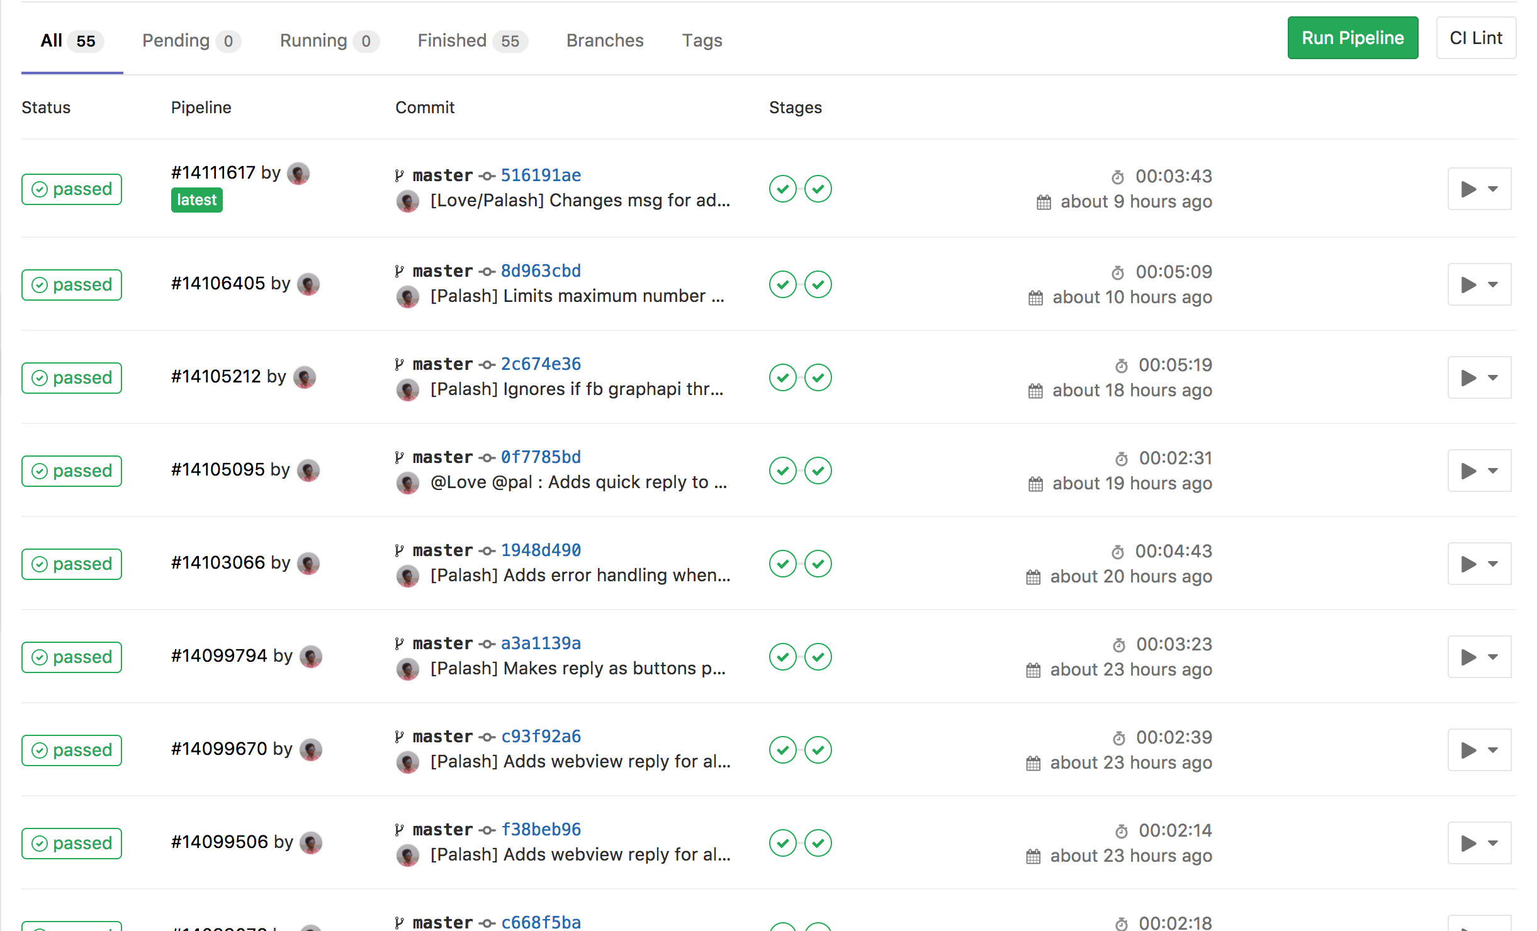The width and height of the screenshot is (1537, 931).
Task: Click passed status badge for pipeline #14105095
Action: [x=72, y=471]
